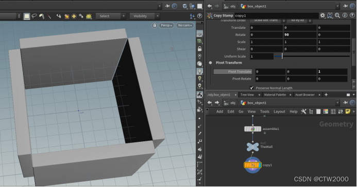The height and width of the screenshot is (187, 357).
Task: Click the Pivot Translate Z field
Action: (332, 71)
